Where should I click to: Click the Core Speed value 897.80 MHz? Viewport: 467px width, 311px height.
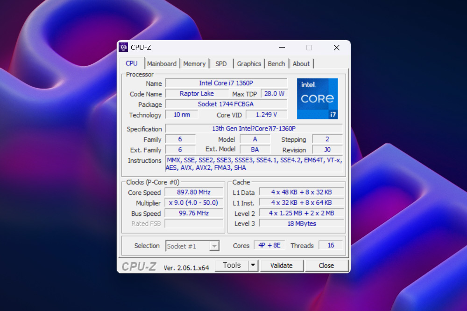(194, 193)
